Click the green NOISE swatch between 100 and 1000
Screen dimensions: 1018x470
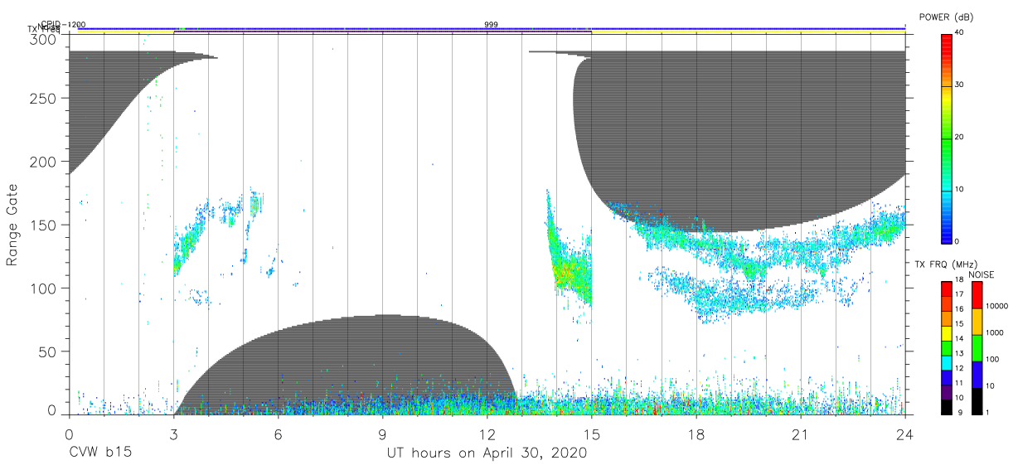click(x=977, y=347)
